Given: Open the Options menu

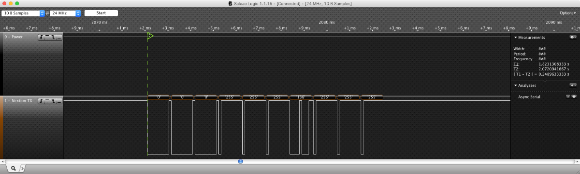Looking at the screenshot, I should [x=567, y=13].
